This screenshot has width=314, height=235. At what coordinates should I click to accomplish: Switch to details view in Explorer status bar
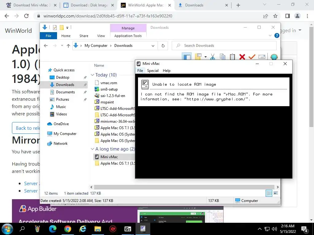click(x=269, y=193)
